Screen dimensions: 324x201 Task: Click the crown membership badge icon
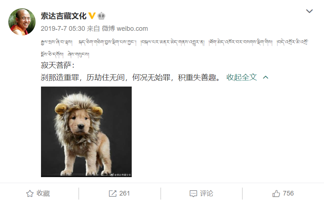pos(101,16)
